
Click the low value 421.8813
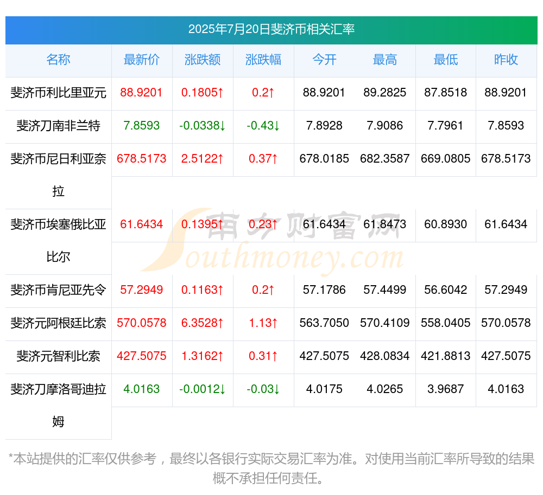tap(446, 356)
